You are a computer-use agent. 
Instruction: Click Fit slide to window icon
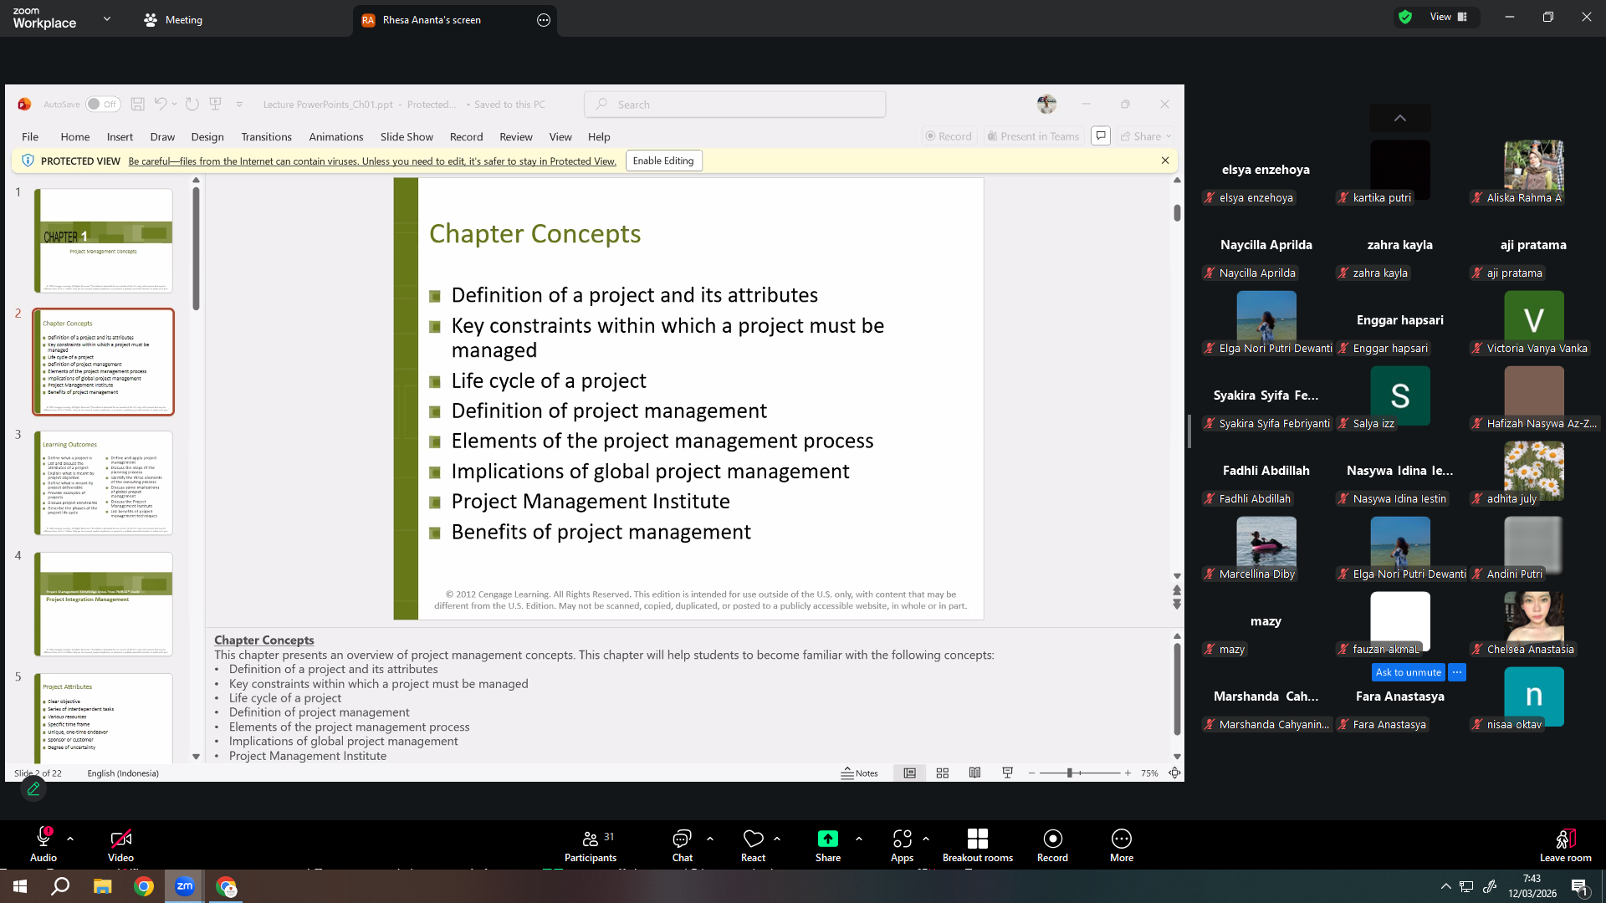click(1174, 773)
